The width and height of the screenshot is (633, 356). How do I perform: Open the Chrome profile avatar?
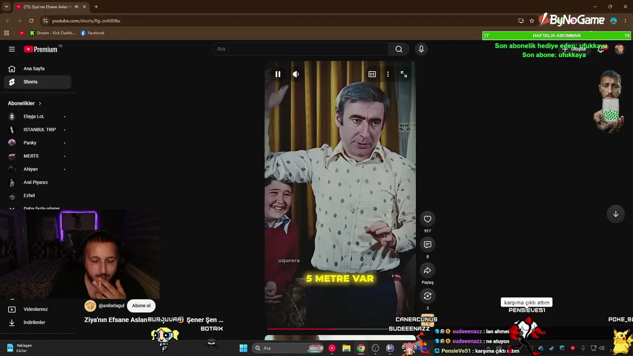pyautogui.click(x=614, y=21)
